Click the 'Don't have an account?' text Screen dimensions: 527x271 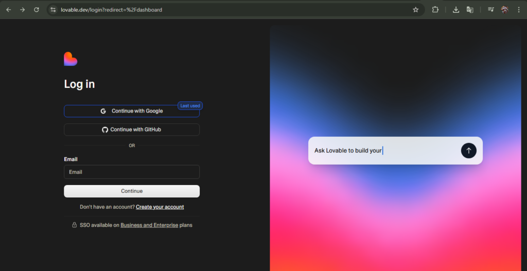[x=107, y=207]
